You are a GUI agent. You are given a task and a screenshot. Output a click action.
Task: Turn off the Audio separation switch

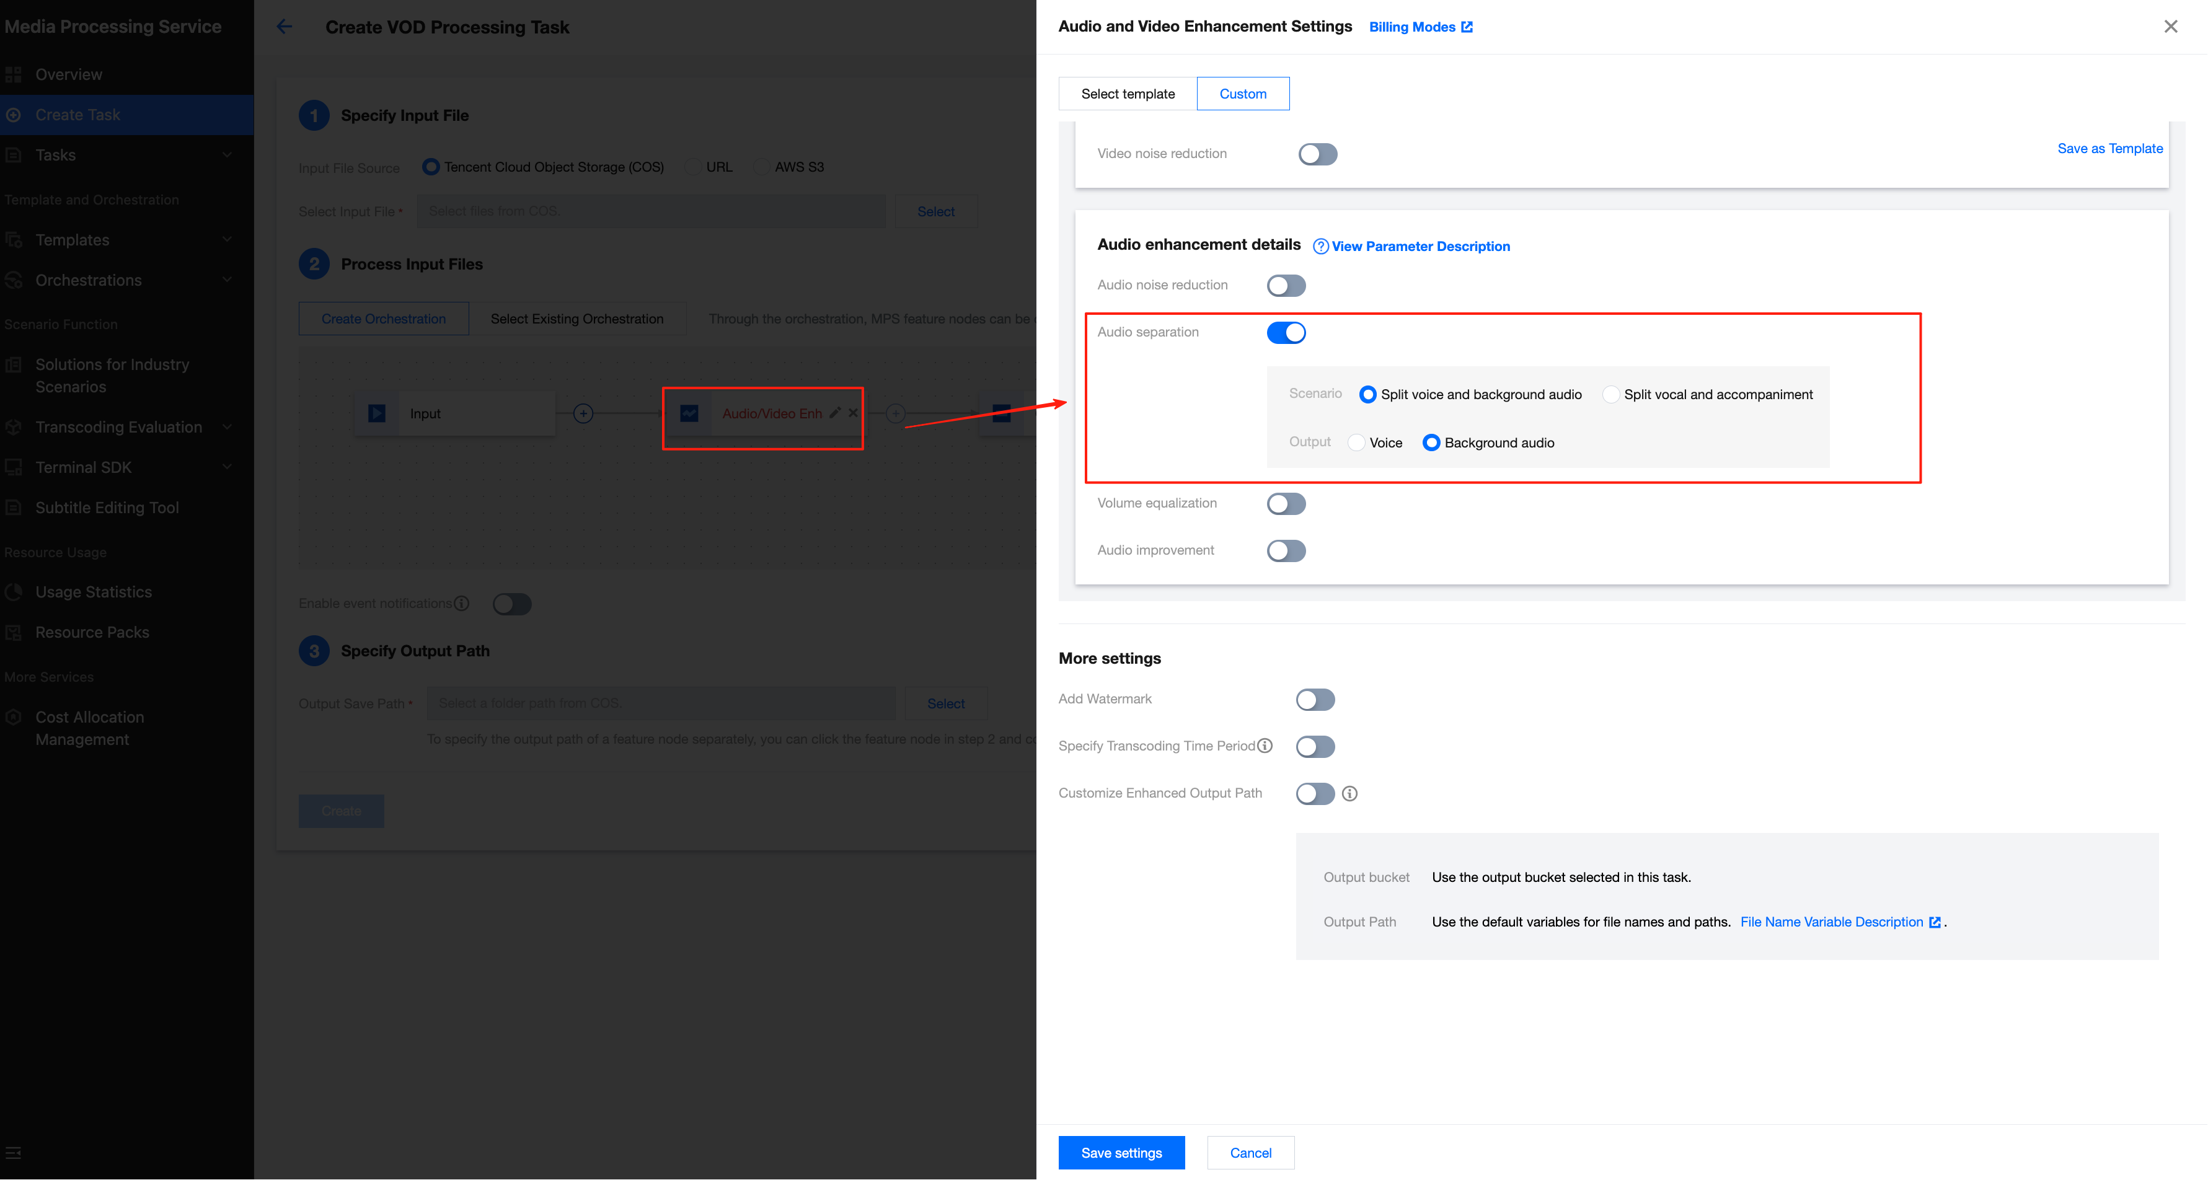[1286, 332]
